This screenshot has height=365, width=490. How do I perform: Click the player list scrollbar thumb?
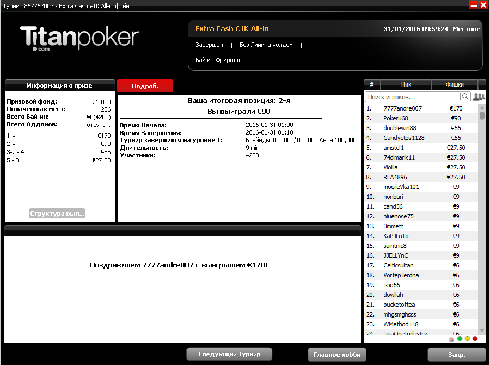click(482, 115)
